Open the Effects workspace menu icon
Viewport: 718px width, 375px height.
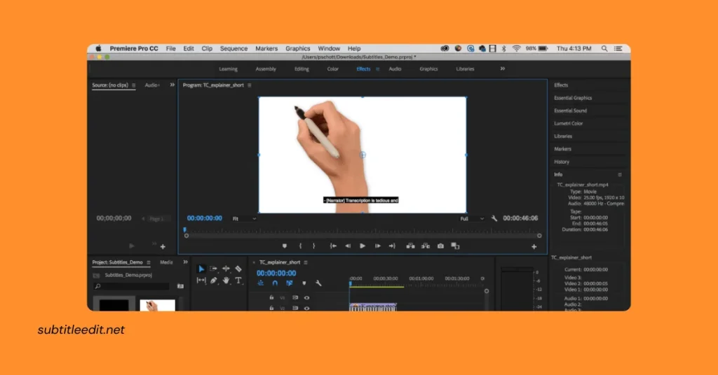(x=378, y=69)
